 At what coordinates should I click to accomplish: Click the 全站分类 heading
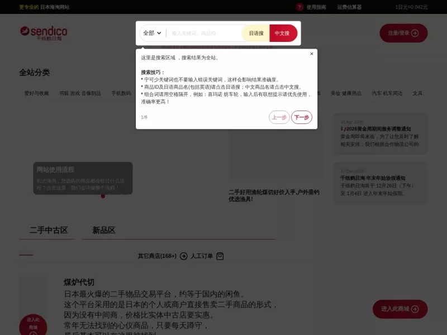pos(35,73)
